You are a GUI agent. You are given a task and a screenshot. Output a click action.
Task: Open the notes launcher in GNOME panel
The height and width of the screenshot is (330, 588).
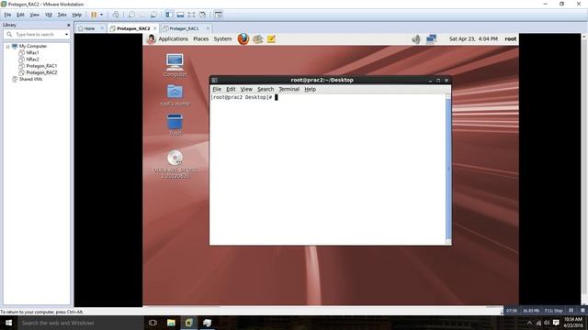pos(271,38)
